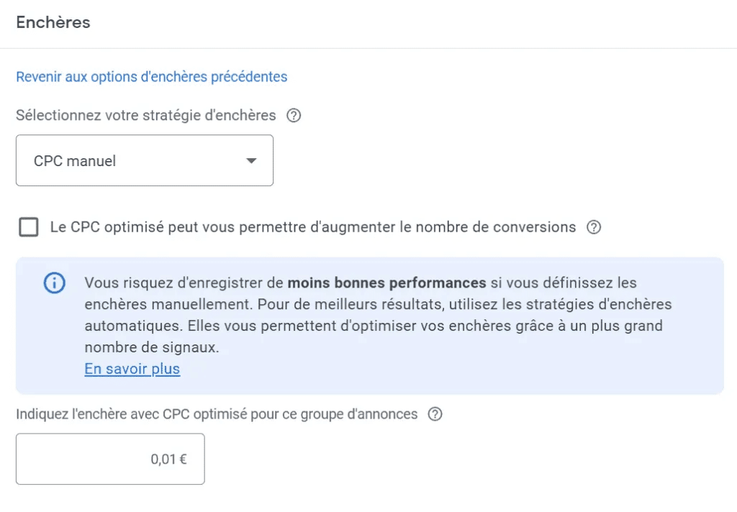Click 'Sélectionnez votre stratégie d'enchères' label

coord(145,116)
